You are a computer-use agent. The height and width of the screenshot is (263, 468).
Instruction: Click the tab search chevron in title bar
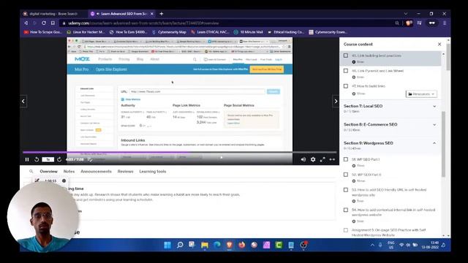point(406,14)
